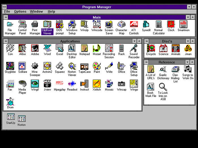Select the Solitare card game icon

22,66
